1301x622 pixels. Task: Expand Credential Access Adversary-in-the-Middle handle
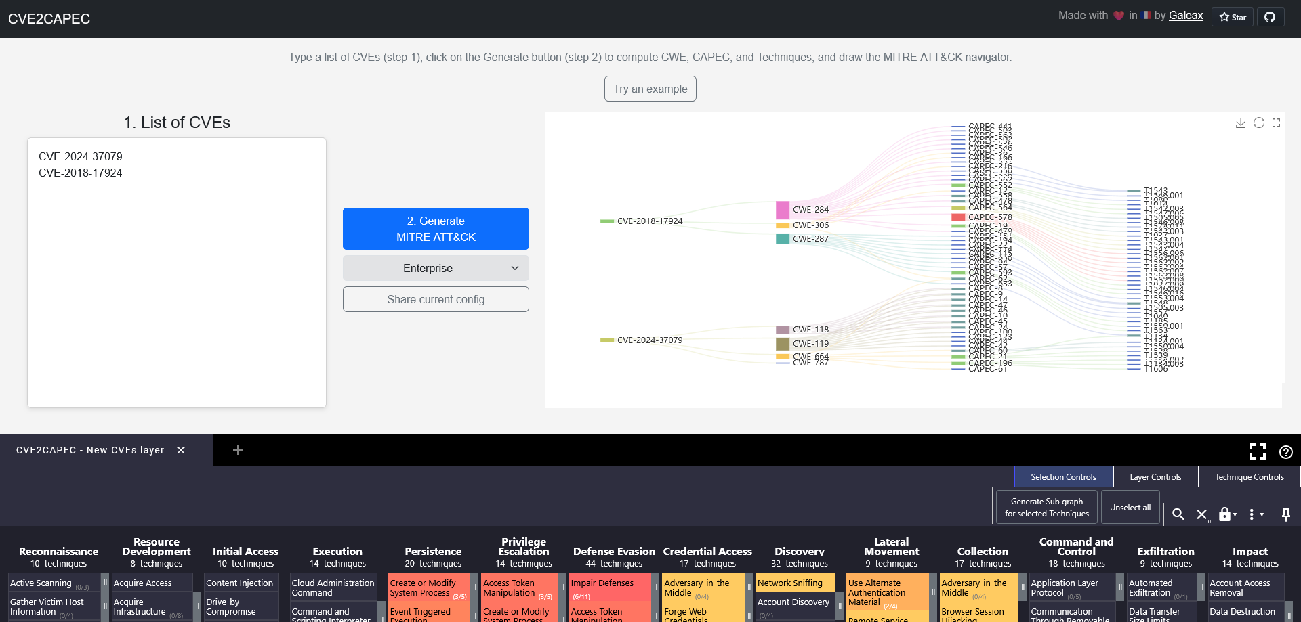click(x=749, y=587)
